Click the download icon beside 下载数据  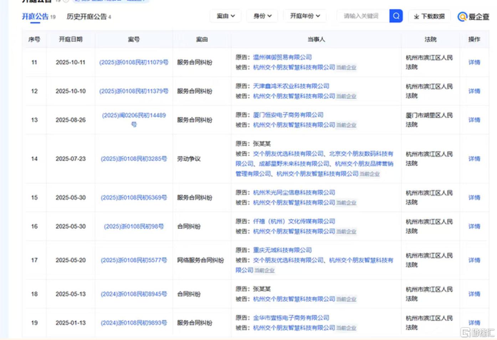point(416,16)
